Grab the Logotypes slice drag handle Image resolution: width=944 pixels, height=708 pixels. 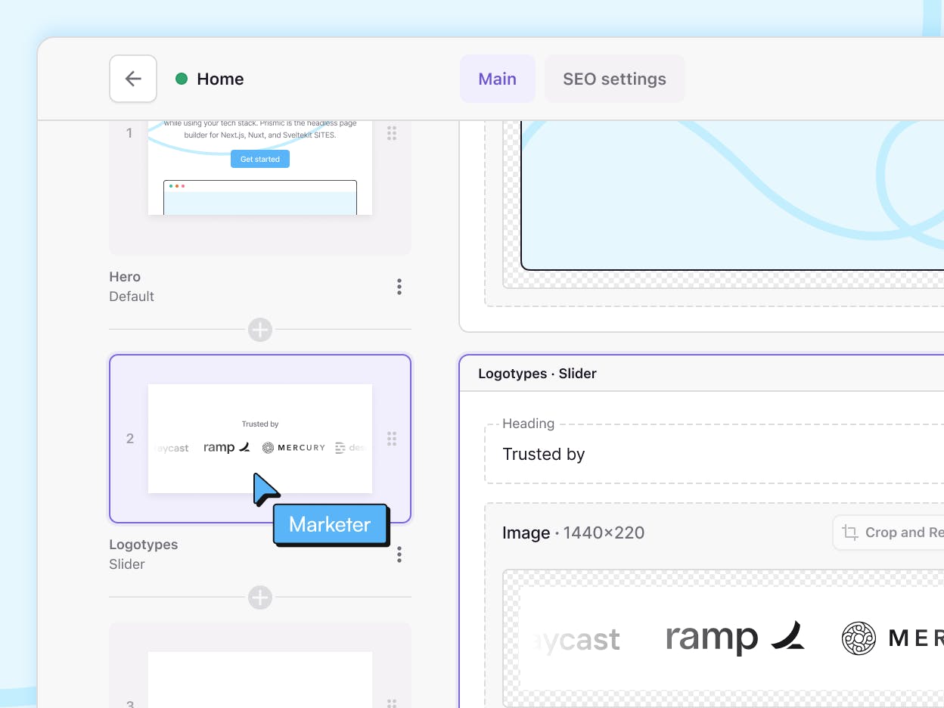click(392, 439)
